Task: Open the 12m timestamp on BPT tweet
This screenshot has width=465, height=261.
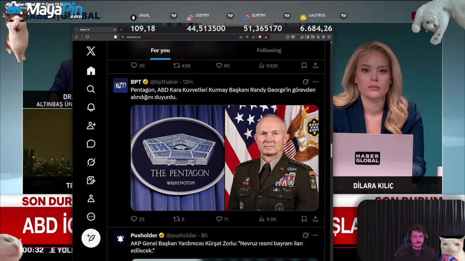Action: tap(187, 82)
